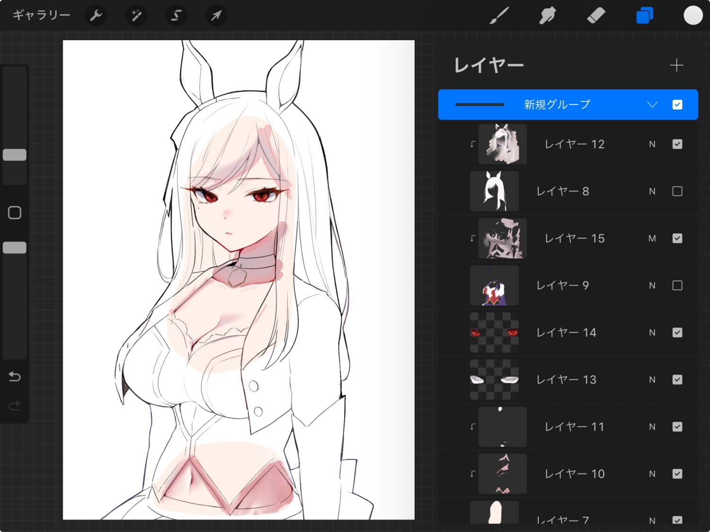Select the Brush tool

click(500, 16)
